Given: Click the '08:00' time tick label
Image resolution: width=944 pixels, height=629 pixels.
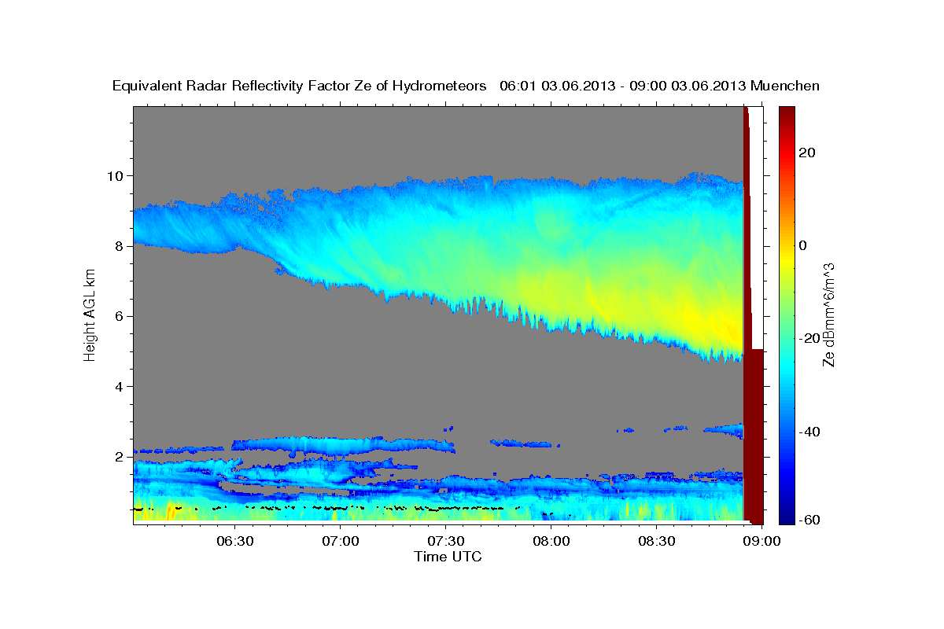Looking at the screenshot, I should (551, 541).
